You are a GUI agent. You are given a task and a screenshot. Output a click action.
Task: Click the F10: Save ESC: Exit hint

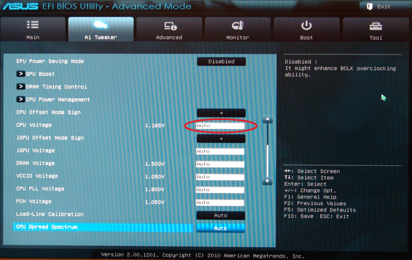click(x=317, y=216)
